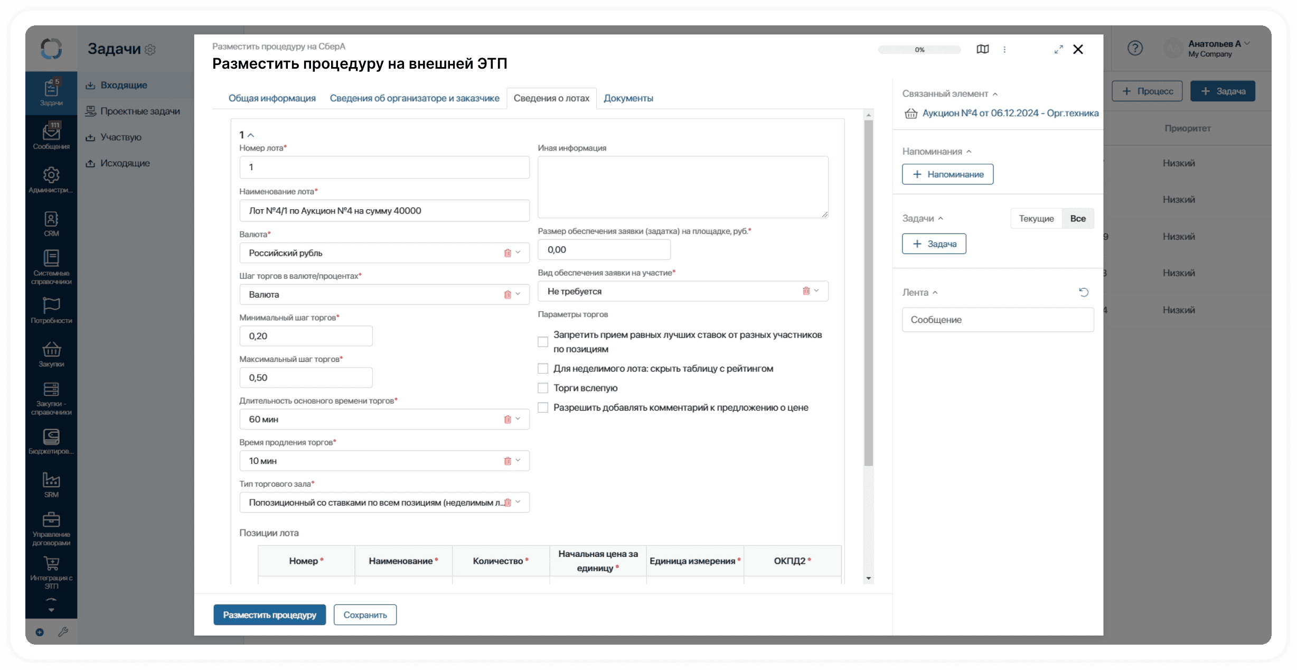
Task: Click the refresh icon next to Лента
Action: coord(1084,292)
